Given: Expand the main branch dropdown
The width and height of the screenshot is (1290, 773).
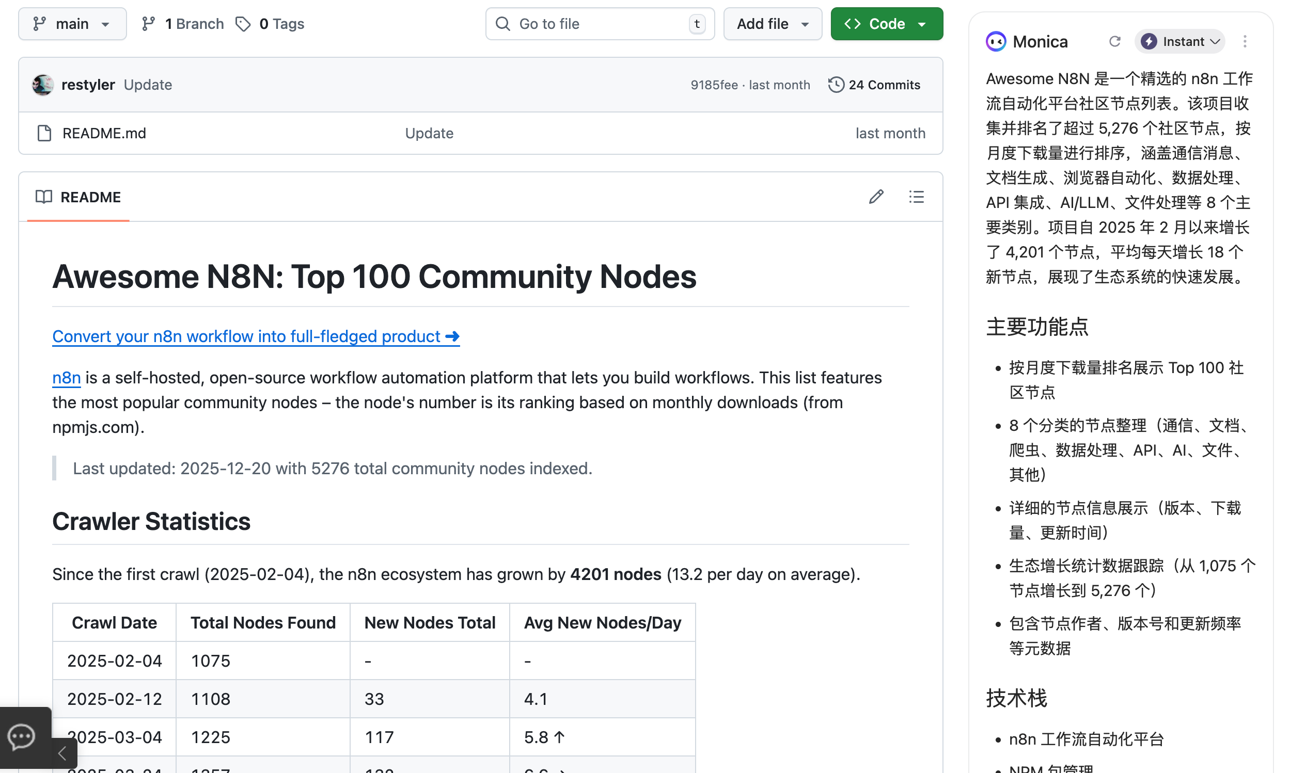Looking at the screenshot, I should click(72, 24).
